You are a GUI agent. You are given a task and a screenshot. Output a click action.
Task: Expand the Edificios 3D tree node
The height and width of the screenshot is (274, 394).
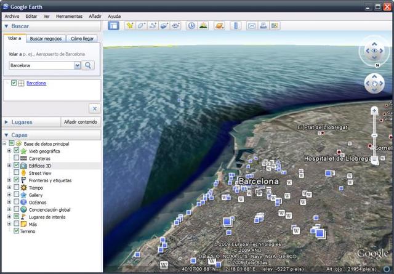pyautogui.click(x=9, y=166)
